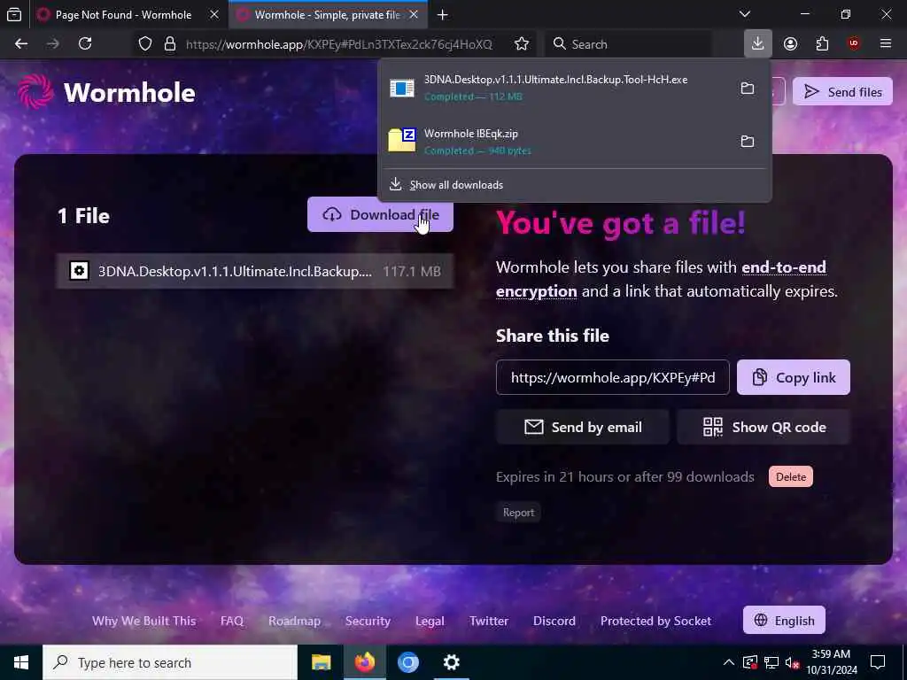907x680 pixels.
Task: Open Firefox downloads panel button
Action: pos(758,43)
